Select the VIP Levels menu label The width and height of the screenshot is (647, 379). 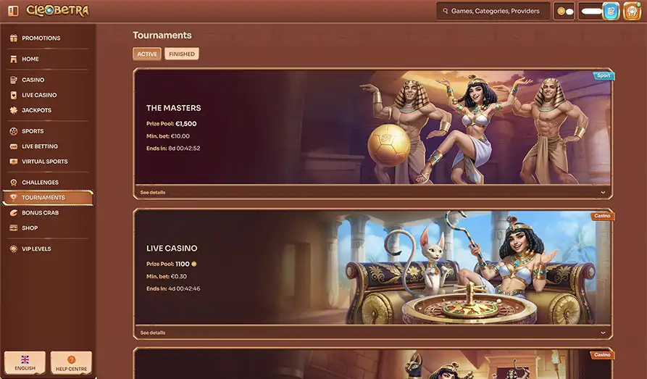point(36,249)
